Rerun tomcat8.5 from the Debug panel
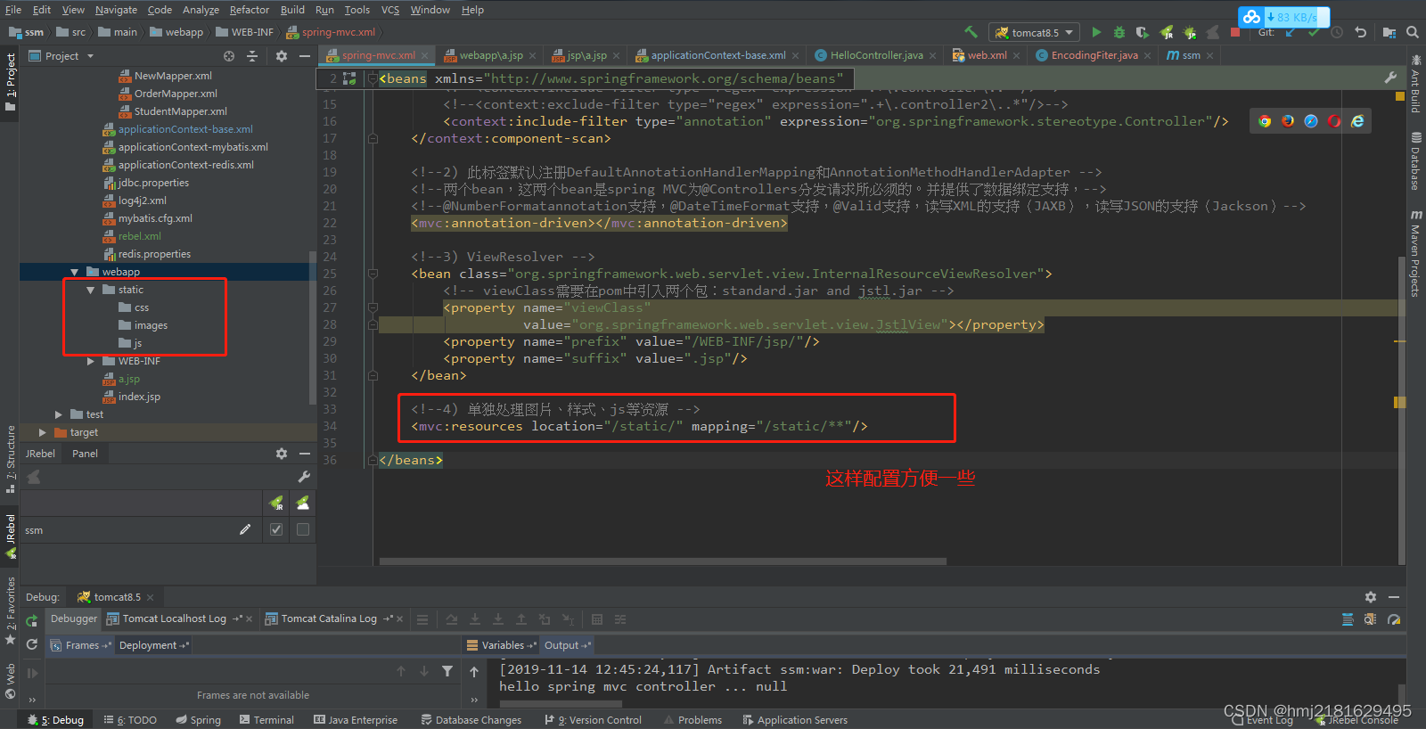This screenshot has height=729, width=1426. coord(32,621)
